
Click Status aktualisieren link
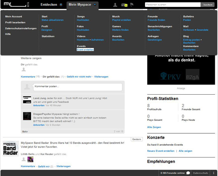(52, 20)
